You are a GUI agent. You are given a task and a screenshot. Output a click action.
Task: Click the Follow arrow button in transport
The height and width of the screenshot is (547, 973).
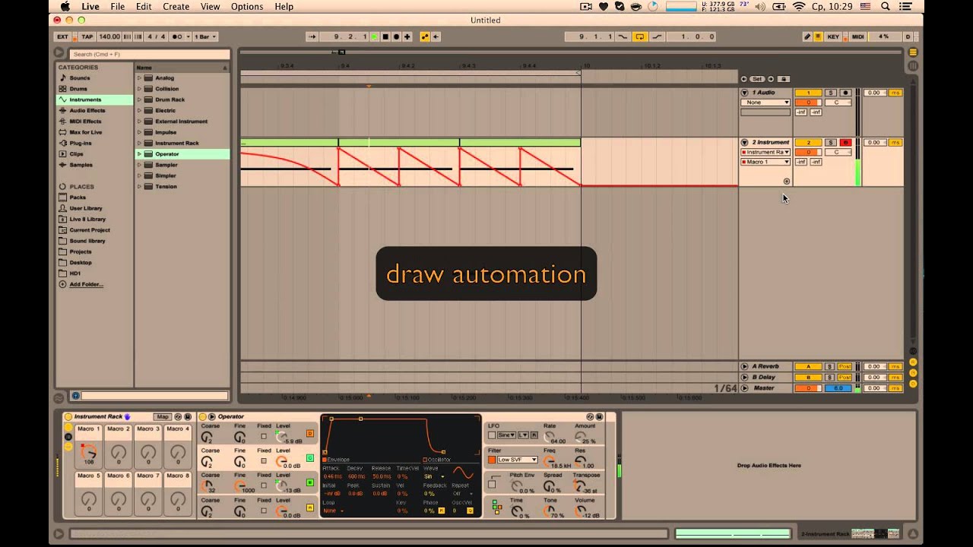312,36
